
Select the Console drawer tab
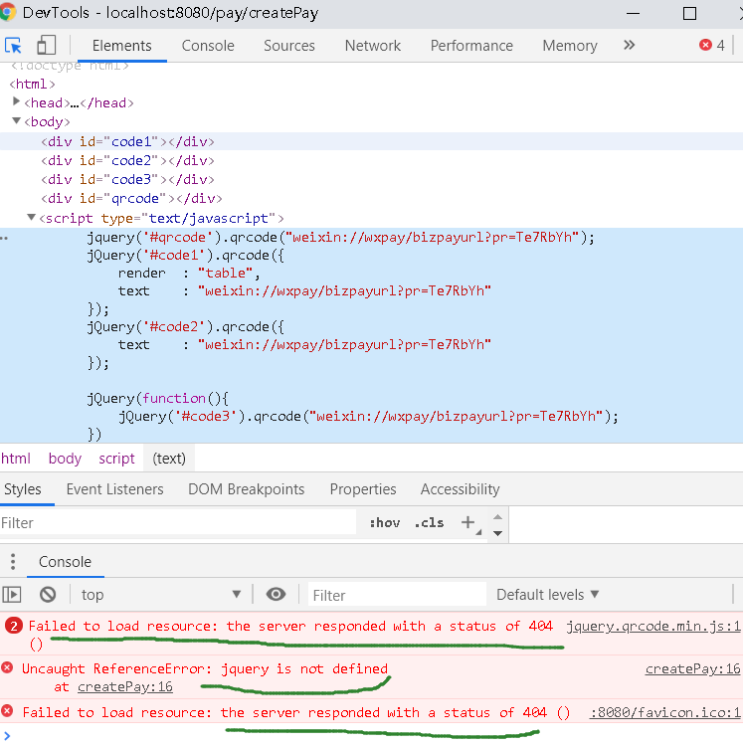click(x=66, y=562)
